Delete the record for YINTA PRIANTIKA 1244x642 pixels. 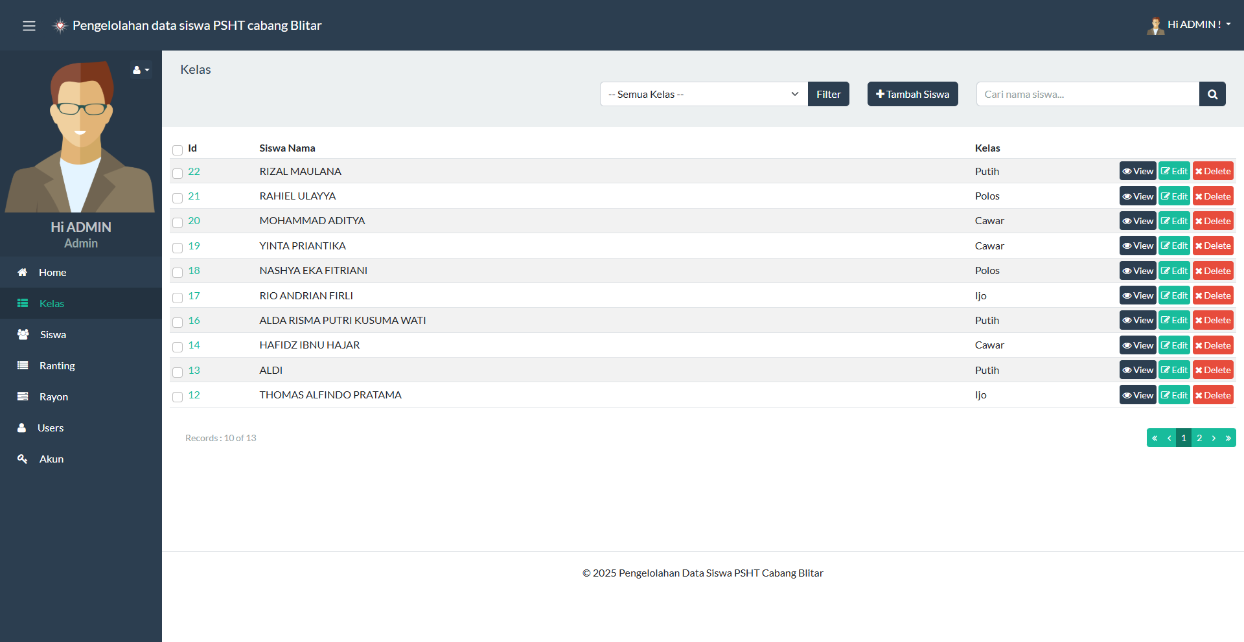pos(1213,246)
